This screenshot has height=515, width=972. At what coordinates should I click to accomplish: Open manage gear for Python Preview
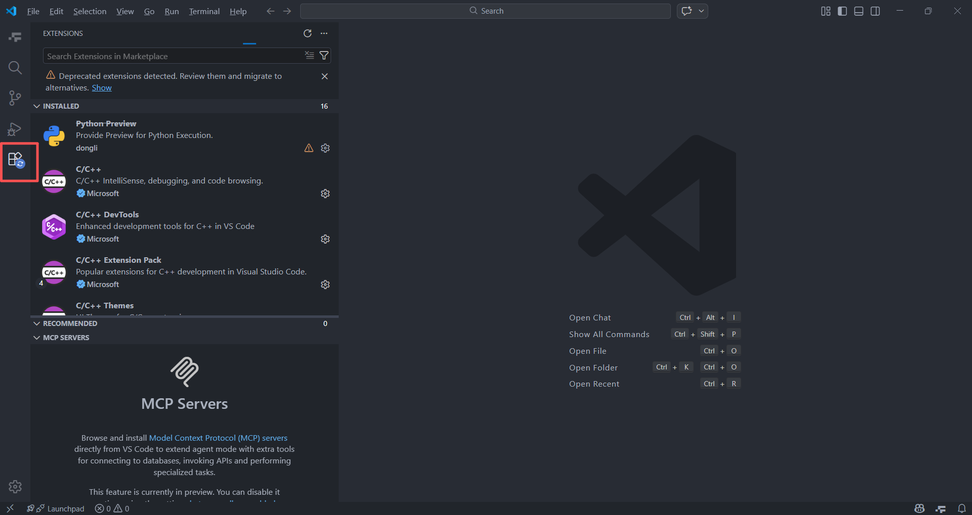(x=326, y=148)
